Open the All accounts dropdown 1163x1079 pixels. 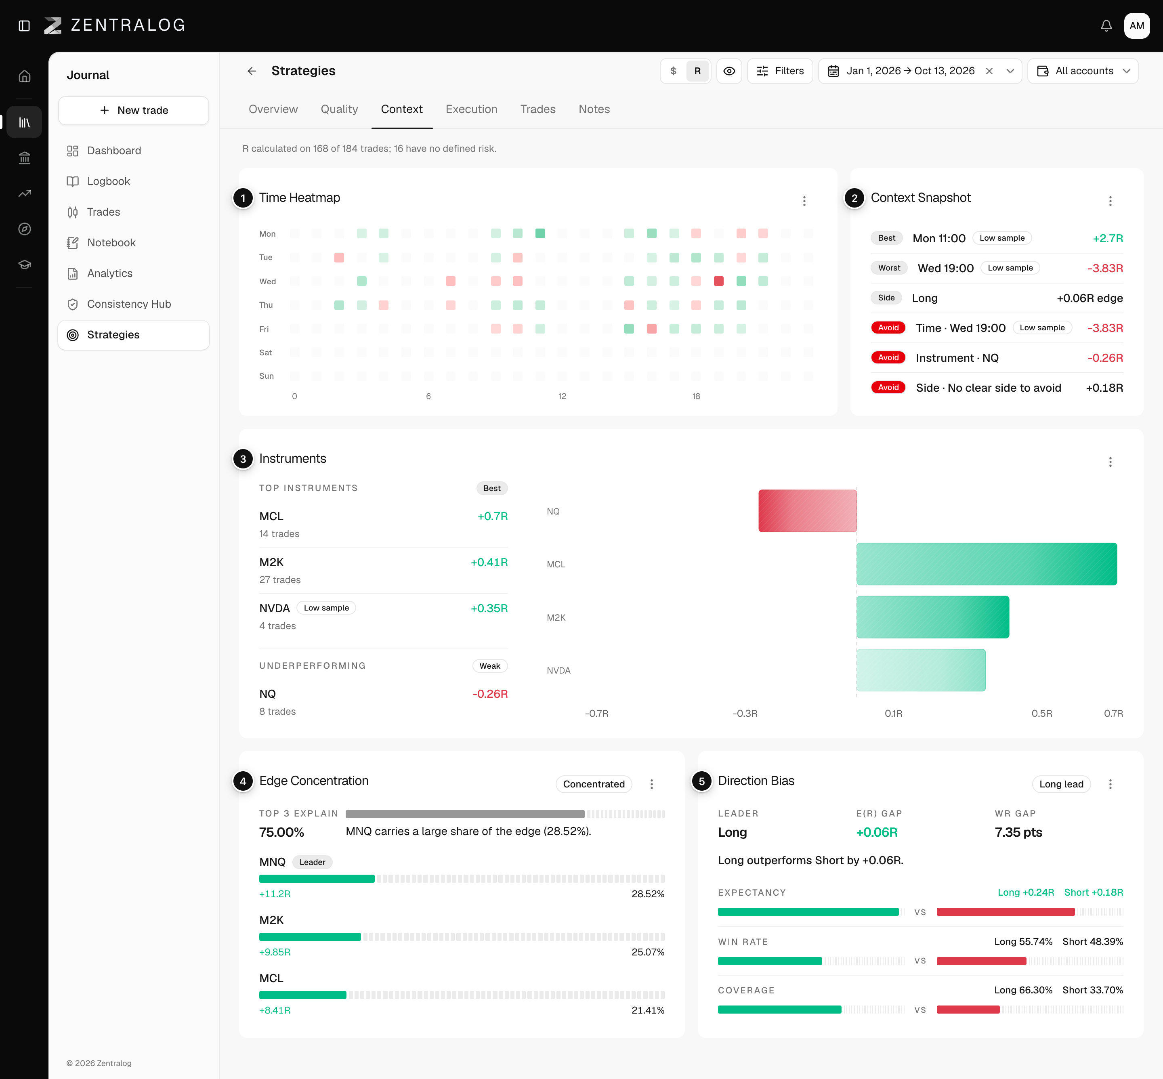(1082, 71)
